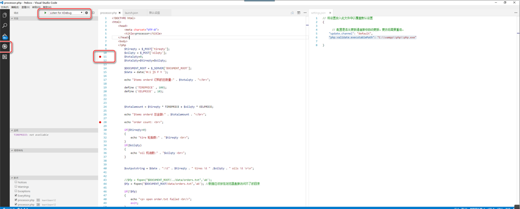Viewport: 520px width, 209px height.
Task: Click the exit; statement on line 49
Action: [134, 203]
